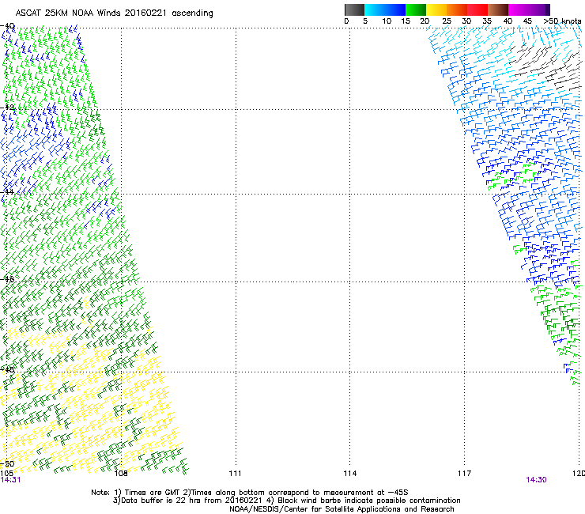Click the '35' legend scale value
Image resolution: width=585 pixels, height=514 pixels.
pos(487,21)
